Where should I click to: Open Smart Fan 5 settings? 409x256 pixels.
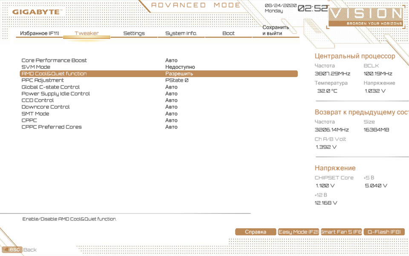pos(341,232)
